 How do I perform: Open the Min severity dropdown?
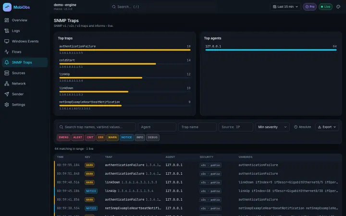(x=272, y=127)
